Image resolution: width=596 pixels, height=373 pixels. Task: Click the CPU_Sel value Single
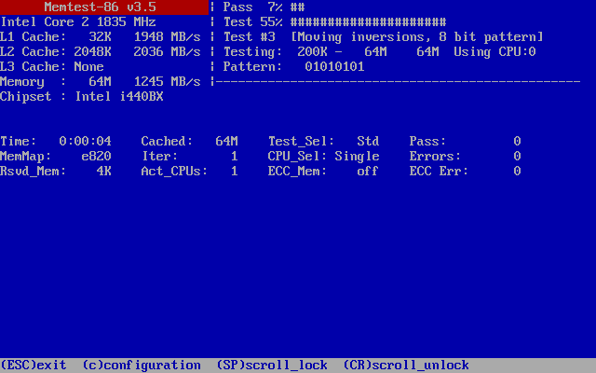coord(358,157)
